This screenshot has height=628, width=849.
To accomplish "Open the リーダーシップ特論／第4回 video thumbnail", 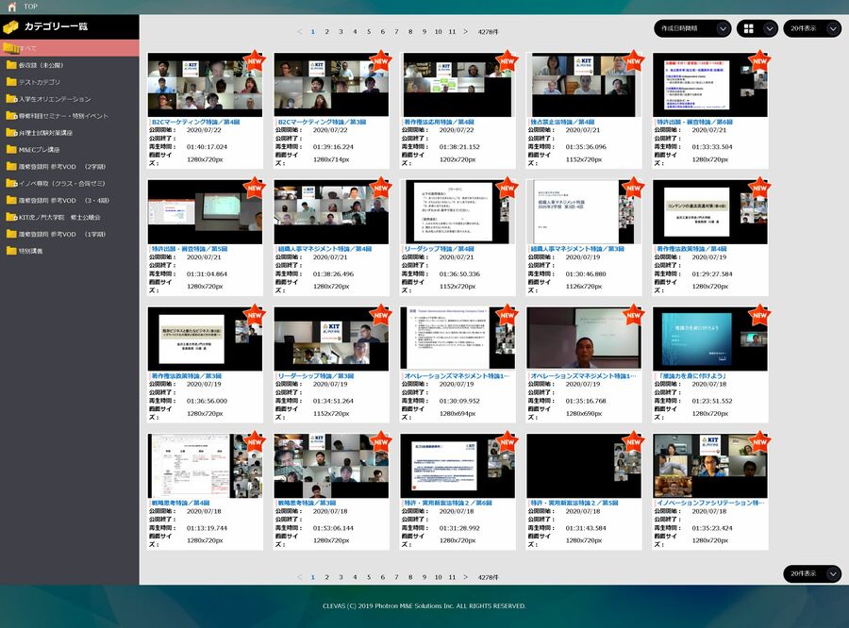I will [458, 212].
